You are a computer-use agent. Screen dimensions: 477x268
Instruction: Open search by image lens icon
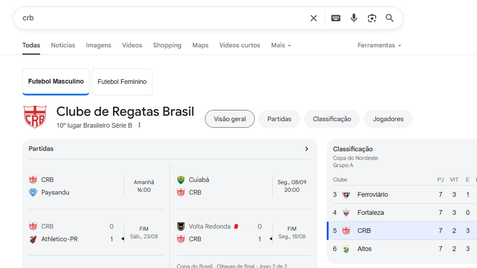click(372, 18)
